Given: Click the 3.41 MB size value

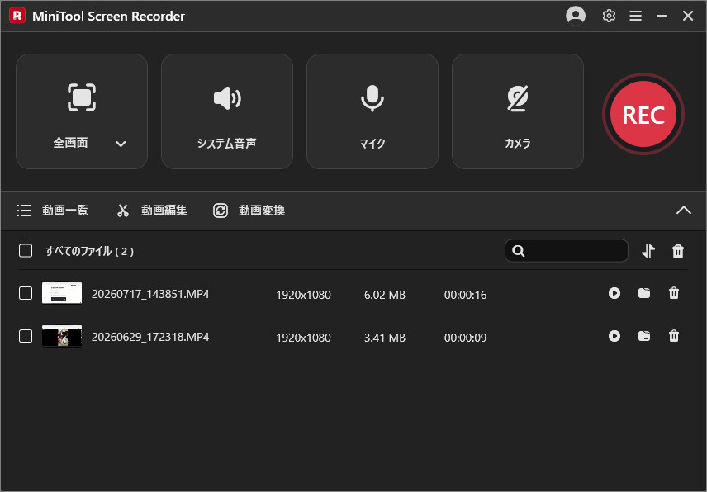Looking at the screenshot, I should pos(385,338).
